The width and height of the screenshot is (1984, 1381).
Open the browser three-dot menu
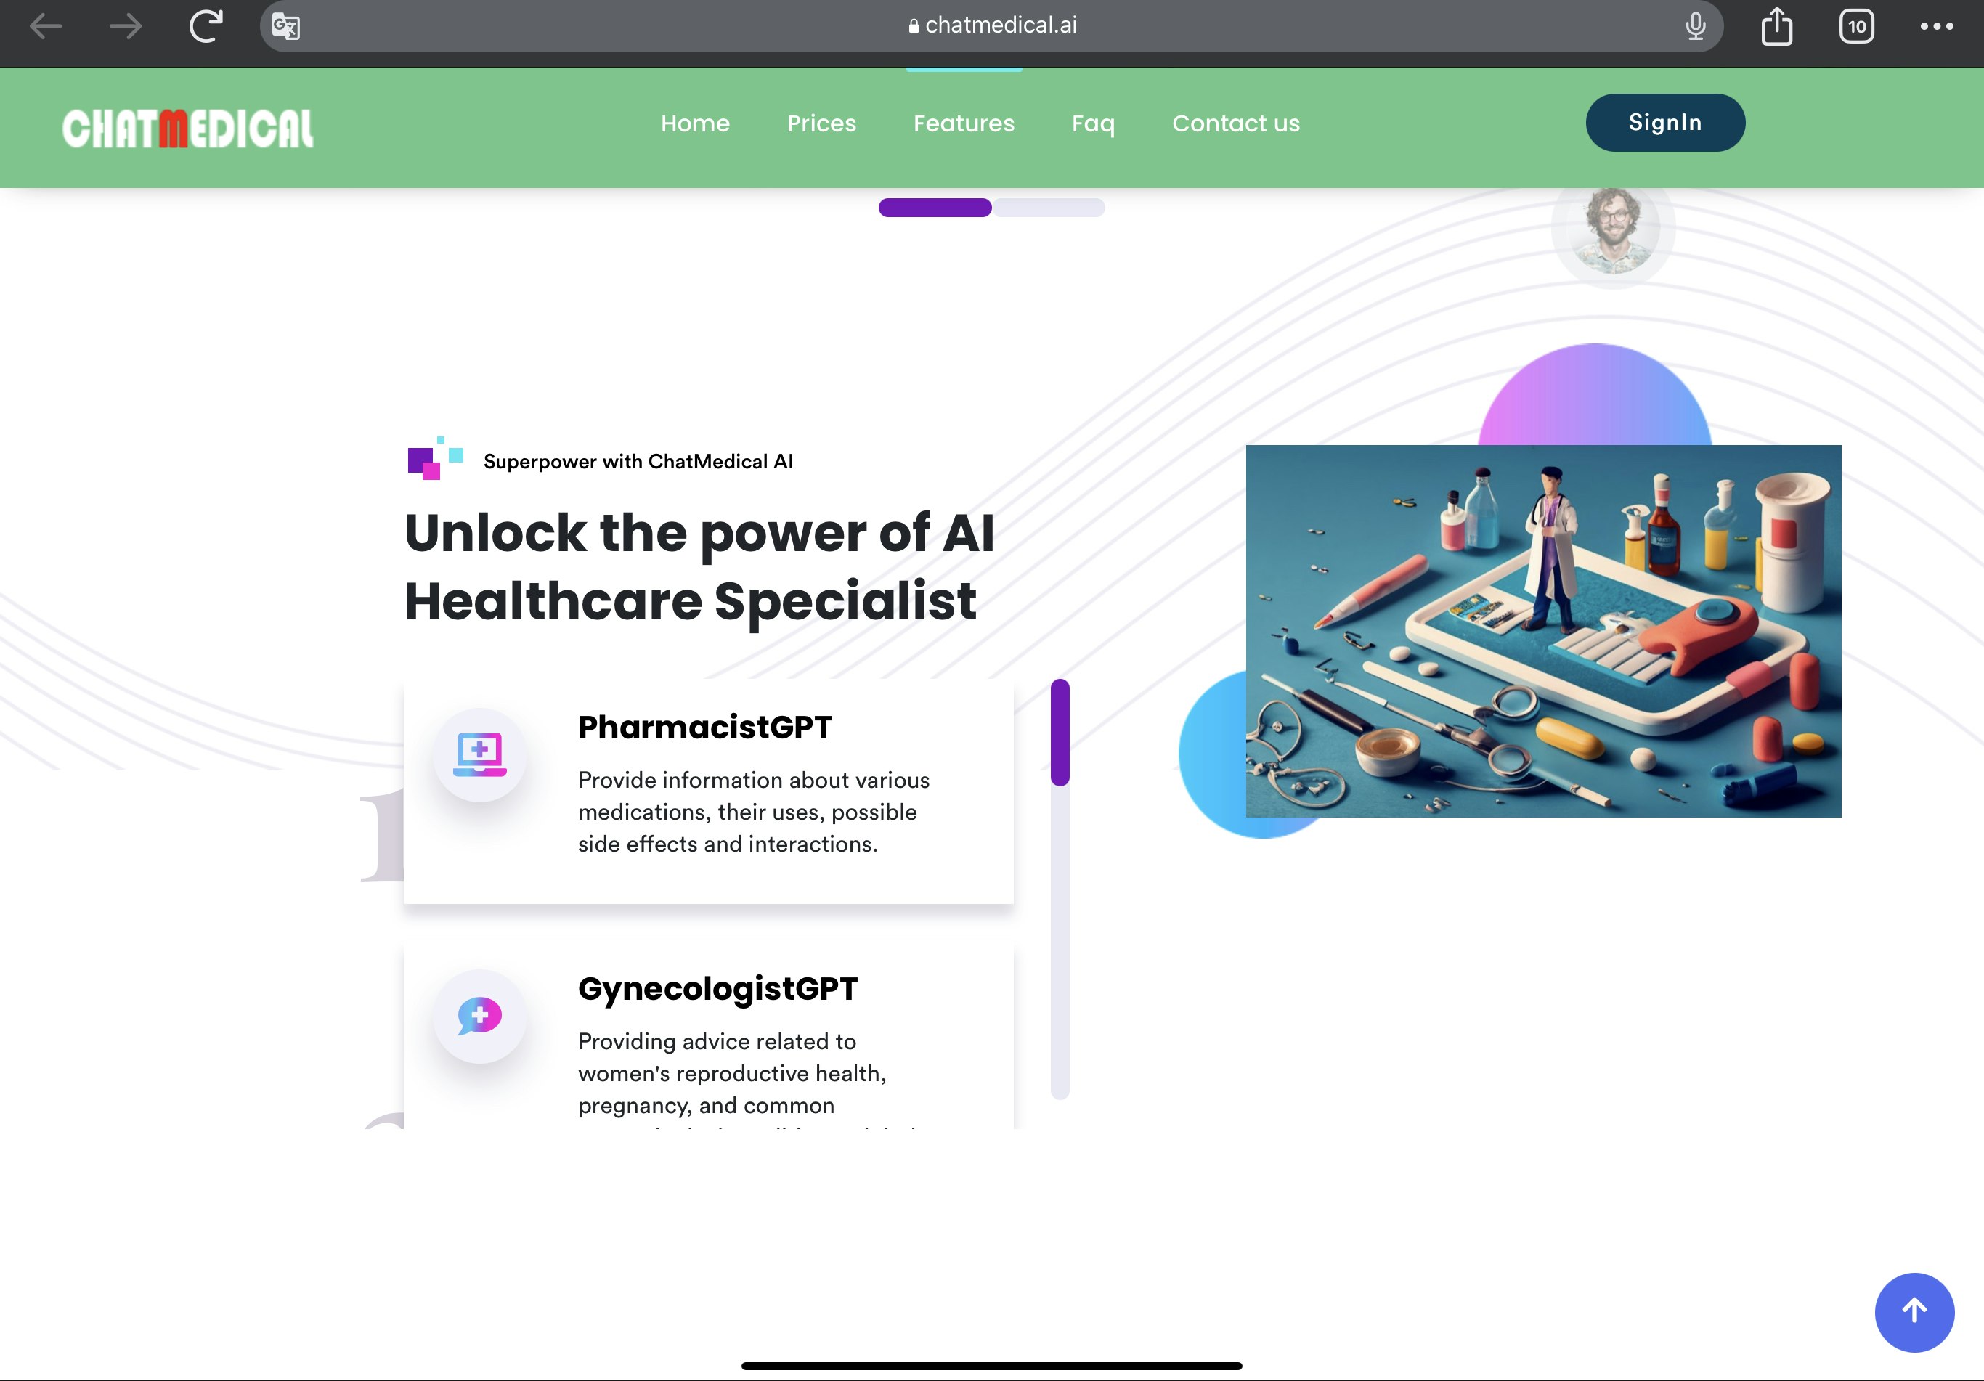coord(1937,26)
